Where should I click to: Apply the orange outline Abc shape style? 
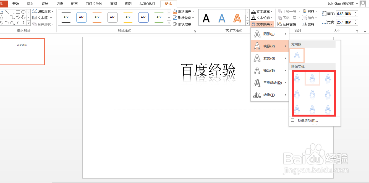pyautogui.click(x=97, y=17)
